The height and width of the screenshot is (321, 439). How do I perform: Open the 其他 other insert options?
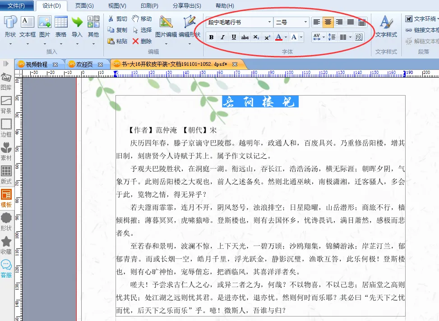point(93,27)
